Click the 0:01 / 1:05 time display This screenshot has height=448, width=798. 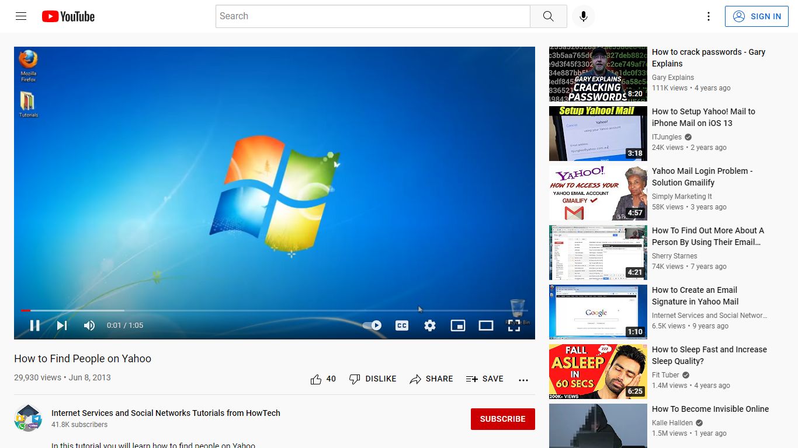click(125, 325)
